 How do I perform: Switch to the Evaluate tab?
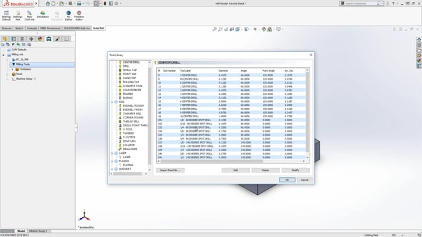click(32, 28)
